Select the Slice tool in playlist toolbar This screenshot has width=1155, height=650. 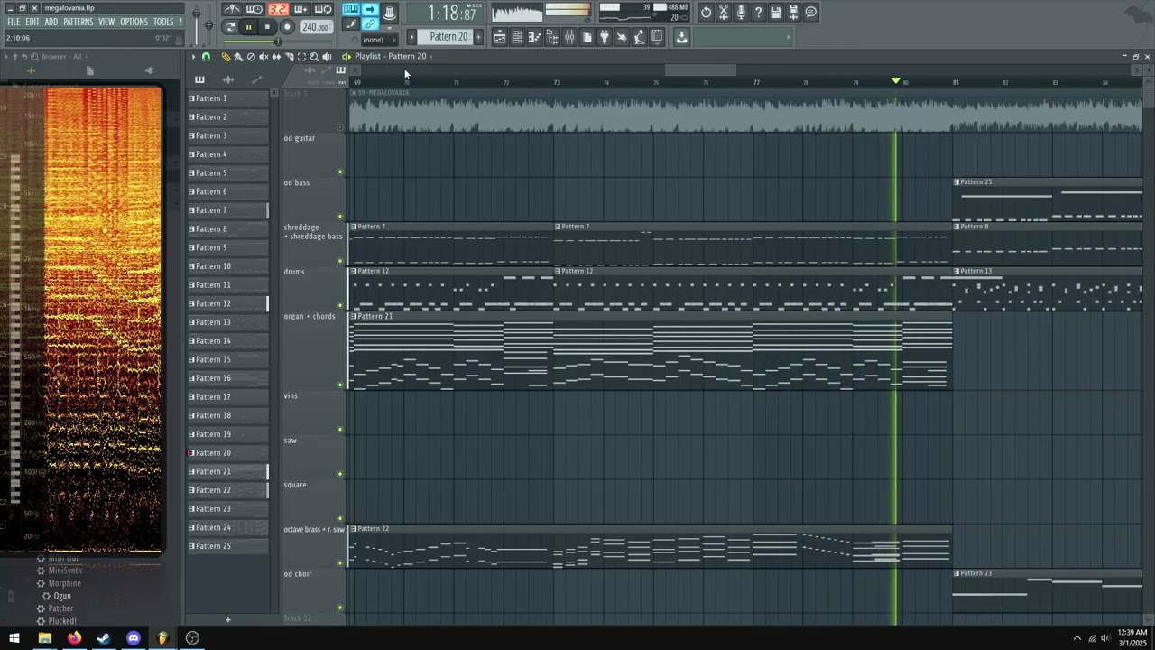(x=289, y=56)
